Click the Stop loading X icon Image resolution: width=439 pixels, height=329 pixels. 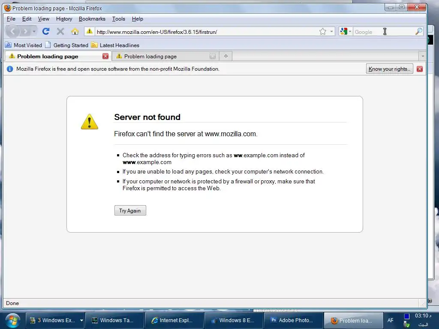(x=60, y=31)
